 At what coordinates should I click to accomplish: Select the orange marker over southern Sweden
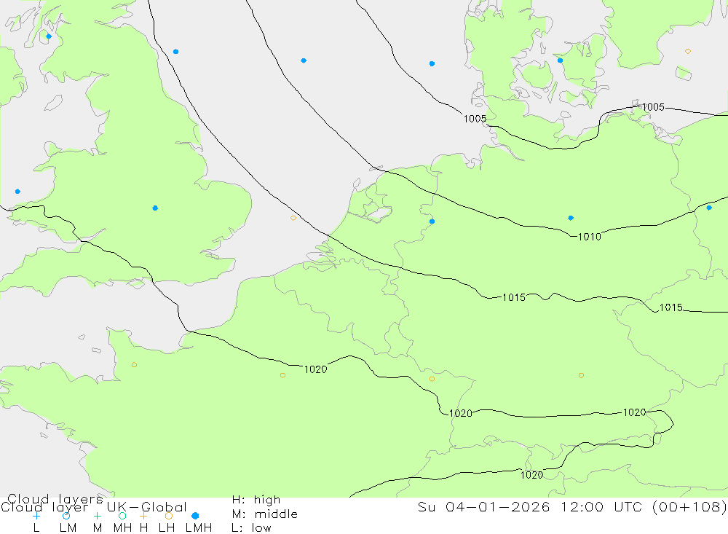(x=688, y=51)
